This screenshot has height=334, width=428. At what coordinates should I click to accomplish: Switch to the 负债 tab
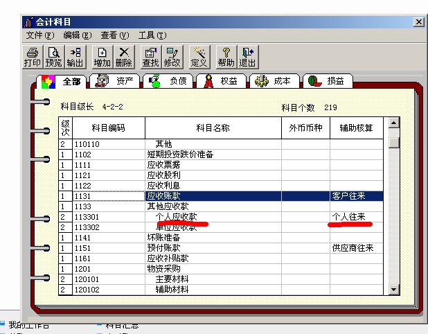pos(168,81)
